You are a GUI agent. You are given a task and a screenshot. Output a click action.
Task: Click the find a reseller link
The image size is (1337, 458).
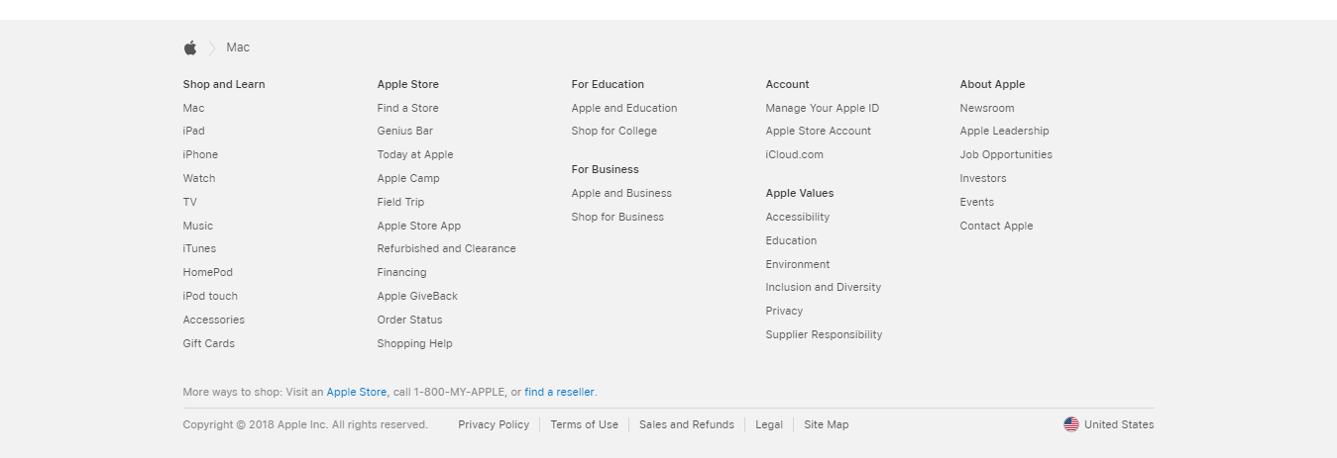click(x=559, y=392)
